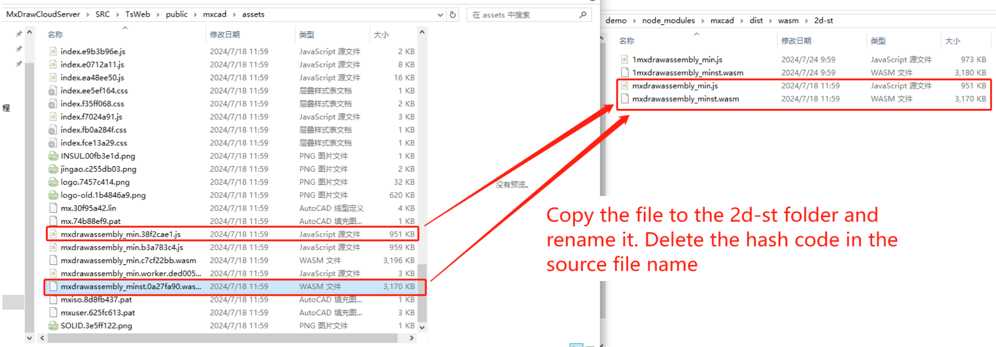Sort by the 大小 column header in 2d-st
The height and width of the screenshot is (347, 996).
coord(952,41)
